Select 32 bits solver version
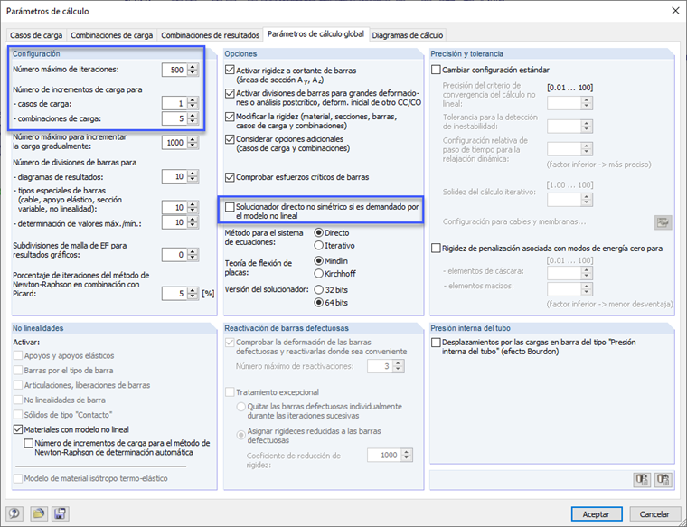 pos(318,289)
